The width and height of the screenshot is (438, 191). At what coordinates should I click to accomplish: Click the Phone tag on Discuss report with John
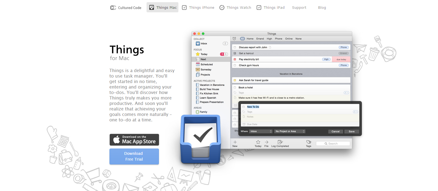tap(344, 47)
